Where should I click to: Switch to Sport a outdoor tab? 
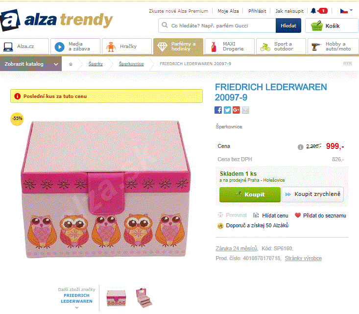(x=281, y=47)
